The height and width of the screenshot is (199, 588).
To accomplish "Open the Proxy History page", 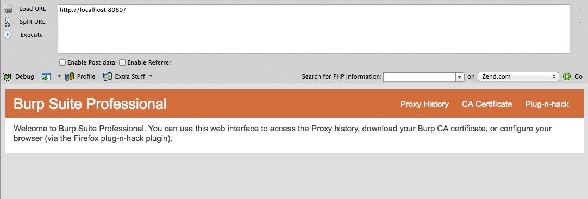I will tap(424, 104).
